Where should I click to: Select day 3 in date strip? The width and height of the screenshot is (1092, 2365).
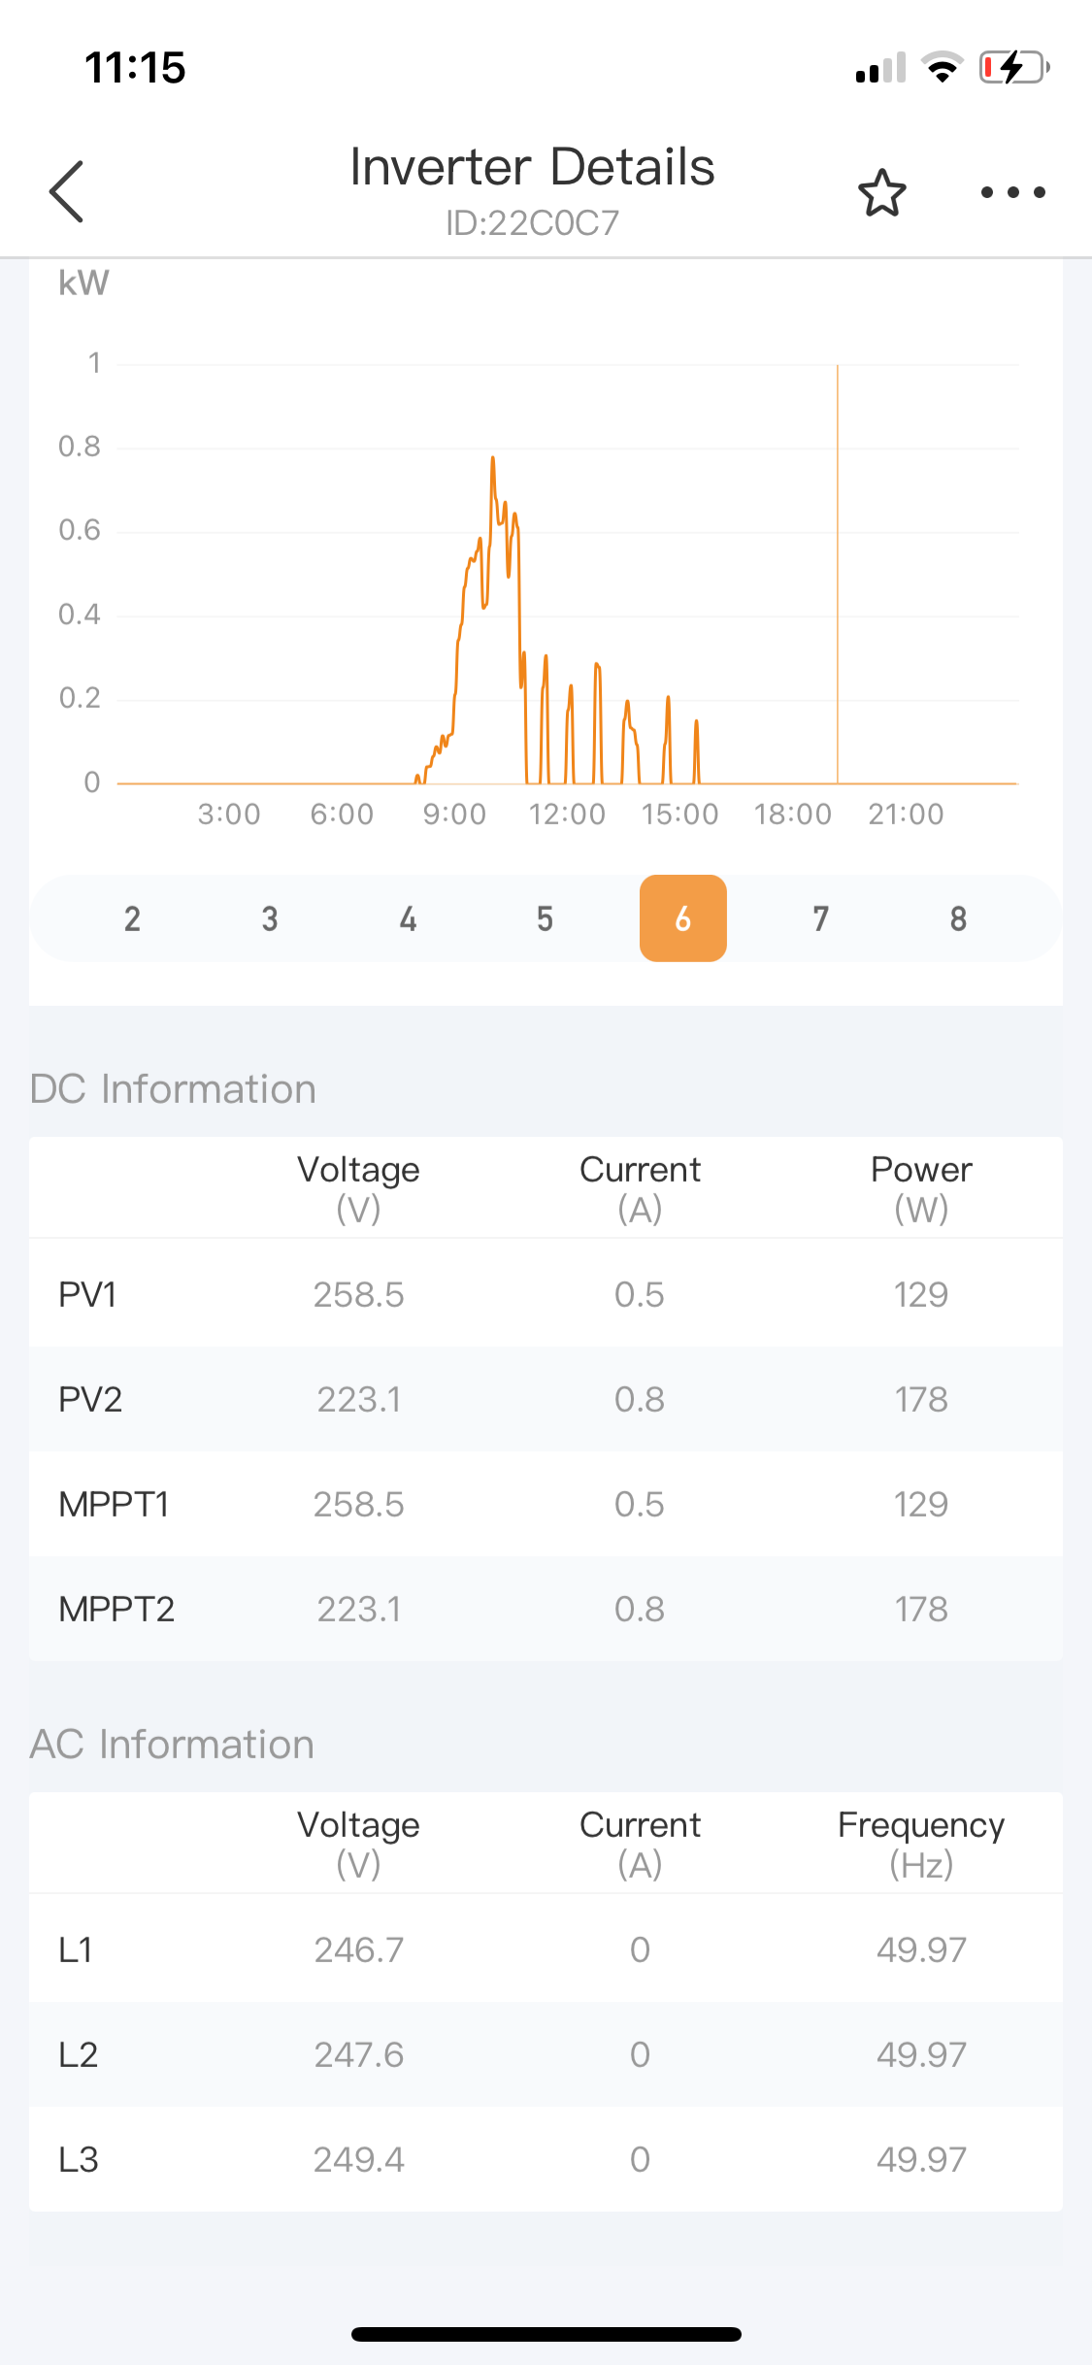(270, 918)
